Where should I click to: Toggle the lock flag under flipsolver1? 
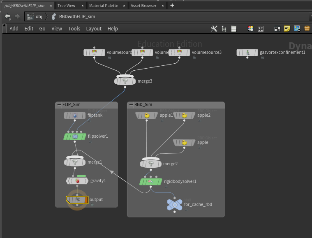coord(90,141)
